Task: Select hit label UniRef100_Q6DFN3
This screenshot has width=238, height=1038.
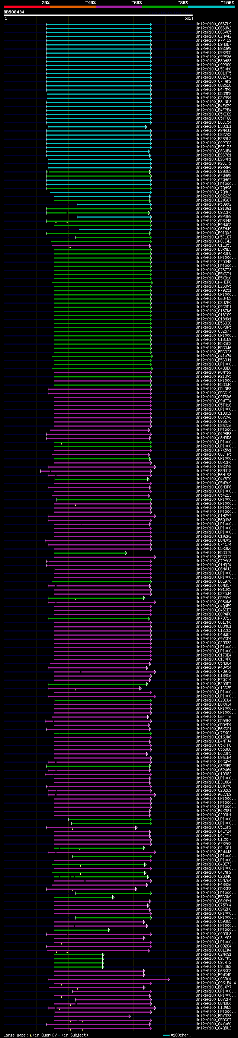Action: coord(213,298)
